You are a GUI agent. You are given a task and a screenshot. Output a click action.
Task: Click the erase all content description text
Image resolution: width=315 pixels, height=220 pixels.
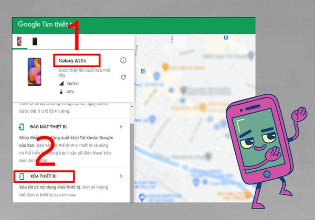[64, 191]
